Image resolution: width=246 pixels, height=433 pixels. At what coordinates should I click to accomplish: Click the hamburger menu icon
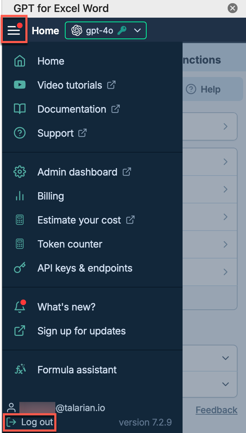pos(14,31)
